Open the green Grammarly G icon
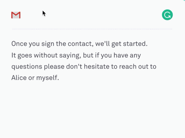This screenshot has height=138, width=185. 167,15
